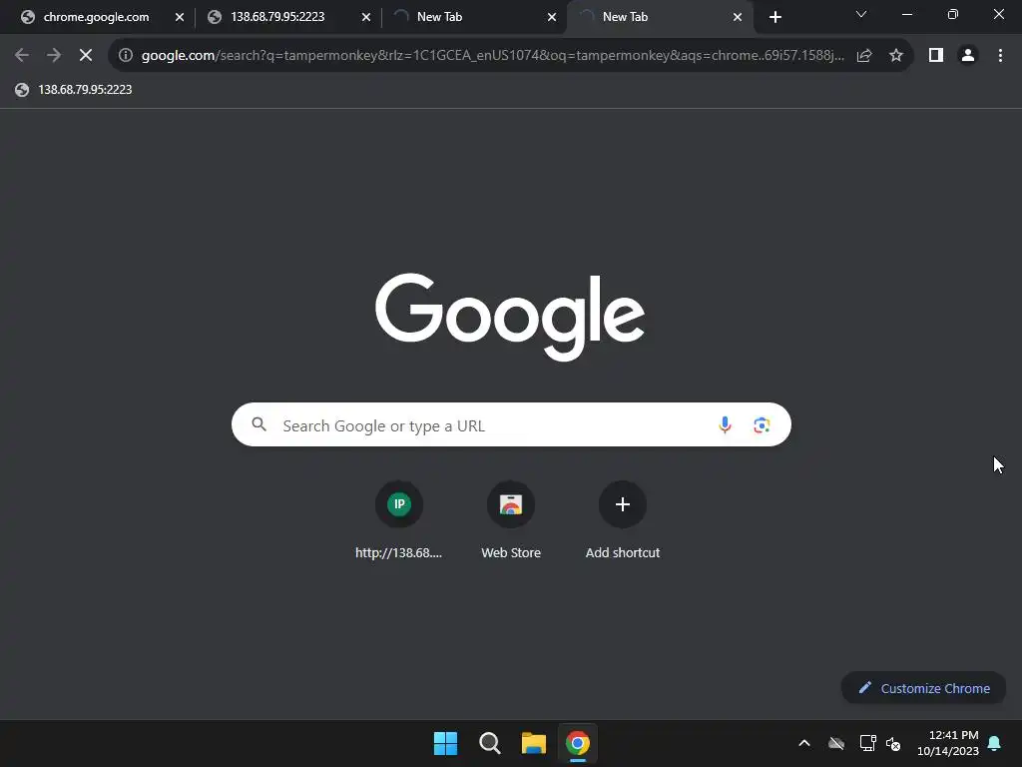Share this page via the share icon
The image size is (1022, 767).
[864, 56]
